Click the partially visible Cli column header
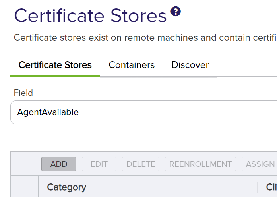The width and height of the screenshot is (277, 197). 271,187
